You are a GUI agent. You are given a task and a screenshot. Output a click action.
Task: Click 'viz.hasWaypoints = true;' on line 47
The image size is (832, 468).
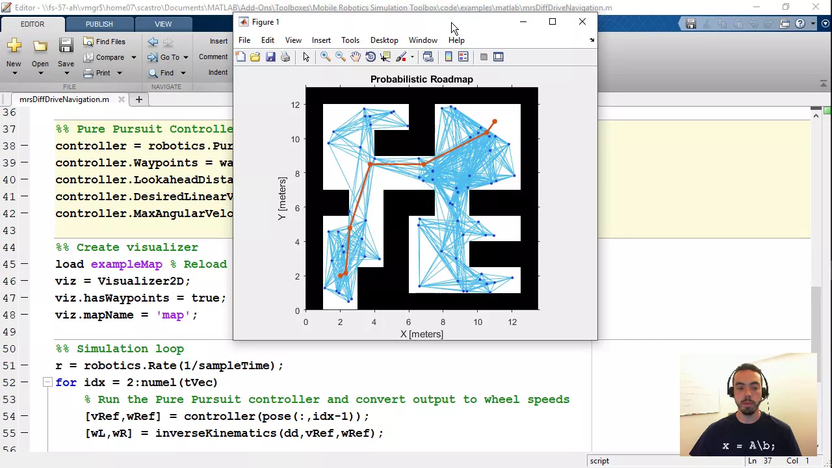(x=140, y=298)
